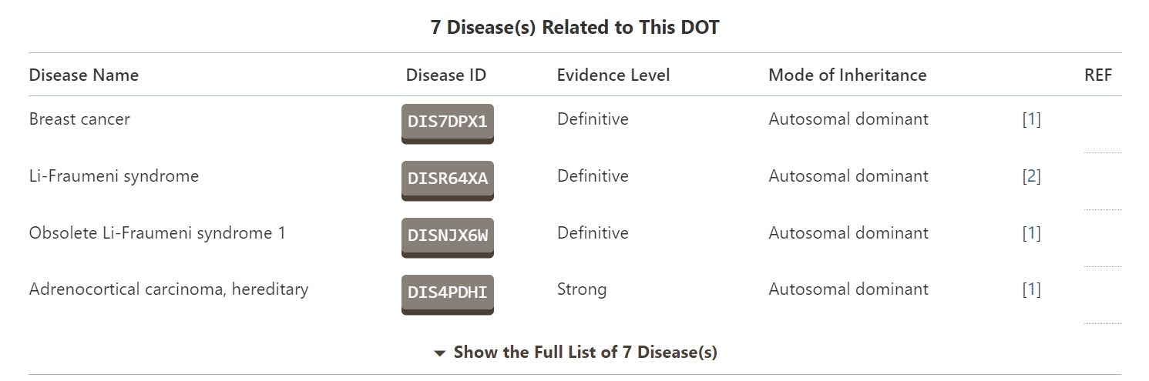
Task: Click the DISNJX6W disease ID badge
Action: pos(447,236)
